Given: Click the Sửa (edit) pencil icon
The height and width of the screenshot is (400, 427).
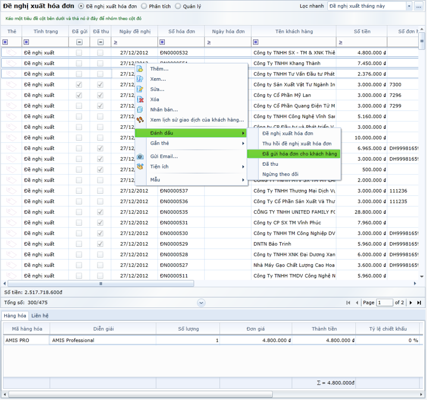Looking at the screenshot, I should [140, 89].
